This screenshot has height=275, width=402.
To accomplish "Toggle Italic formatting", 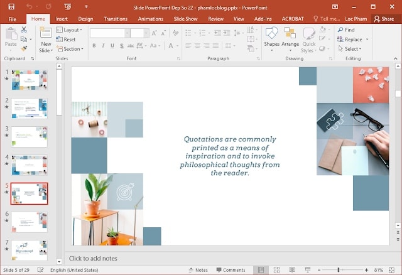I will (x=103, y=46).
